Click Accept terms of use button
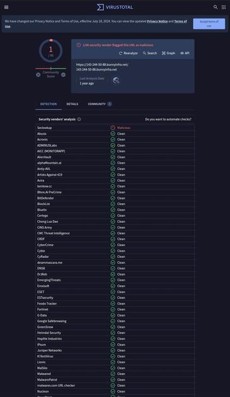Image resolution: width=230 pixels, height=397 pixels. click(209, 23)
